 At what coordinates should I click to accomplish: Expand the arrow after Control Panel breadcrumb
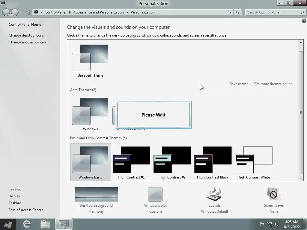coord(70,12)
